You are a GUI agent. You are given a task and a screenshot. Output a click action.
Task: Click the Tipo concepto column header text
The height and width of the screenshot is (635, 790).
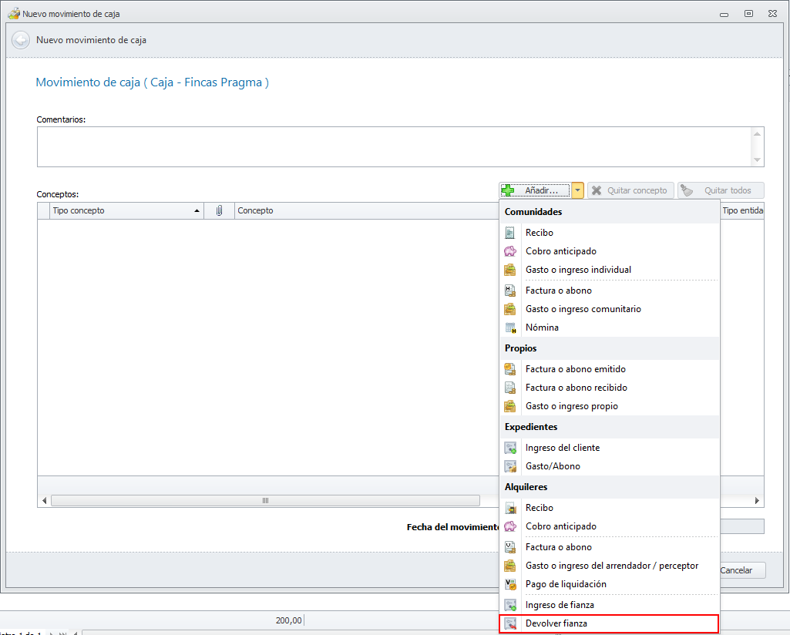click(x=79, y=210)
